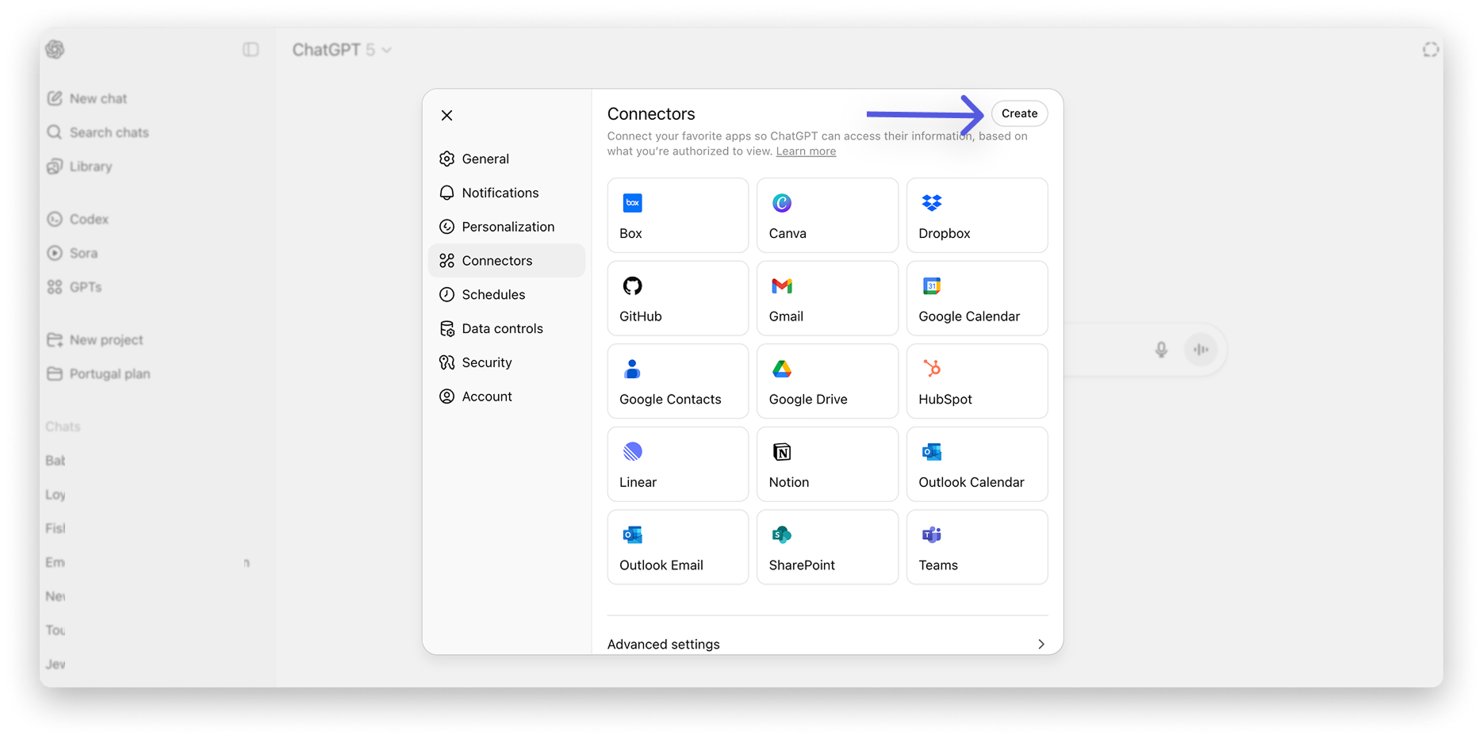1483x739 pixels.
Task: Open the Schedules settings tab
Action: pyautogui.click(x=507, y=294)
